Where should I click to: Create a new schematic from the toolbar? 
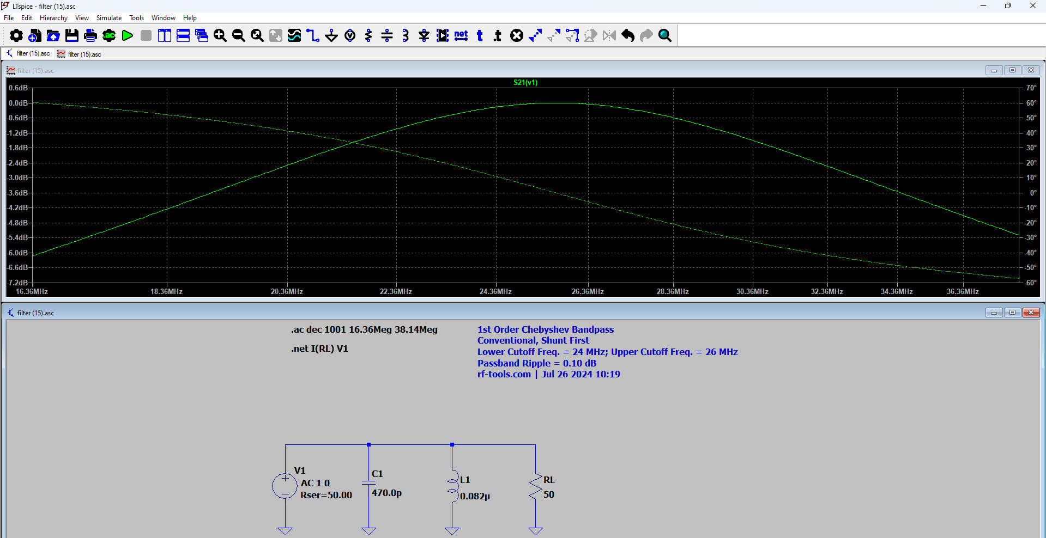(35, 35)
